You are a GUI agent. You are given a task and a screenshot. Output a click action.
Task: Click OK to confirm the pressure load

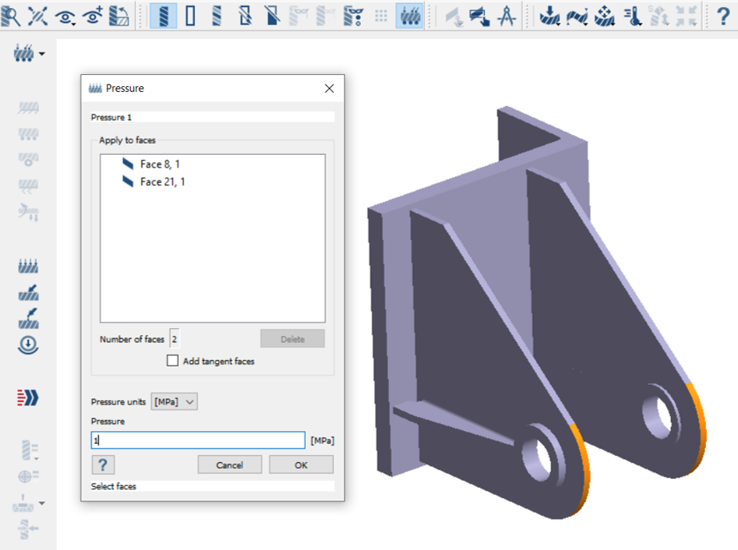tap(300, 465)
